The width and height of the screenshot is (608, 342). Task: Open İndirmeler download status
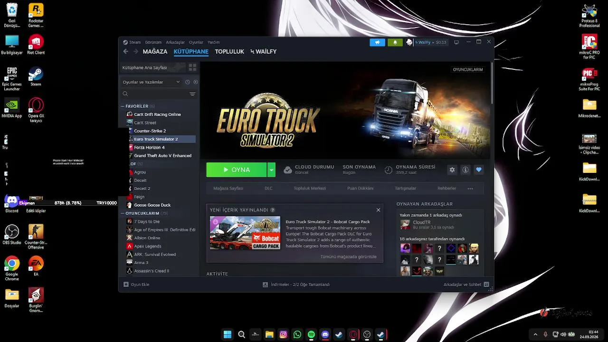[x=296, y=285]
